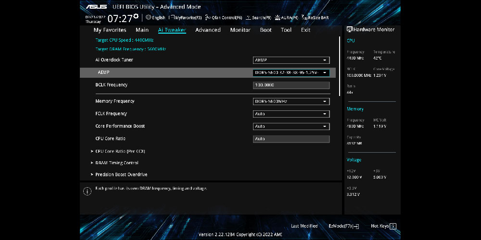Switch to the Boot tab

(x=266, y=30)
